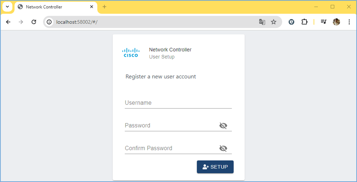Click the browser profile avatar
Viewport: 357px width, 182px height.
coord(336,22)
